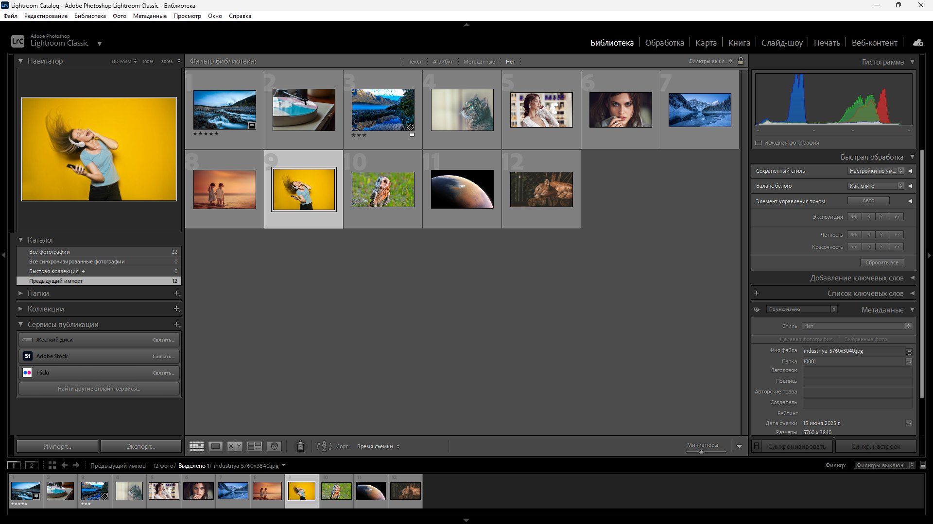Increase exposure by one small step
The height and width of the screenshot is (524, 933).
coord(882,217)
